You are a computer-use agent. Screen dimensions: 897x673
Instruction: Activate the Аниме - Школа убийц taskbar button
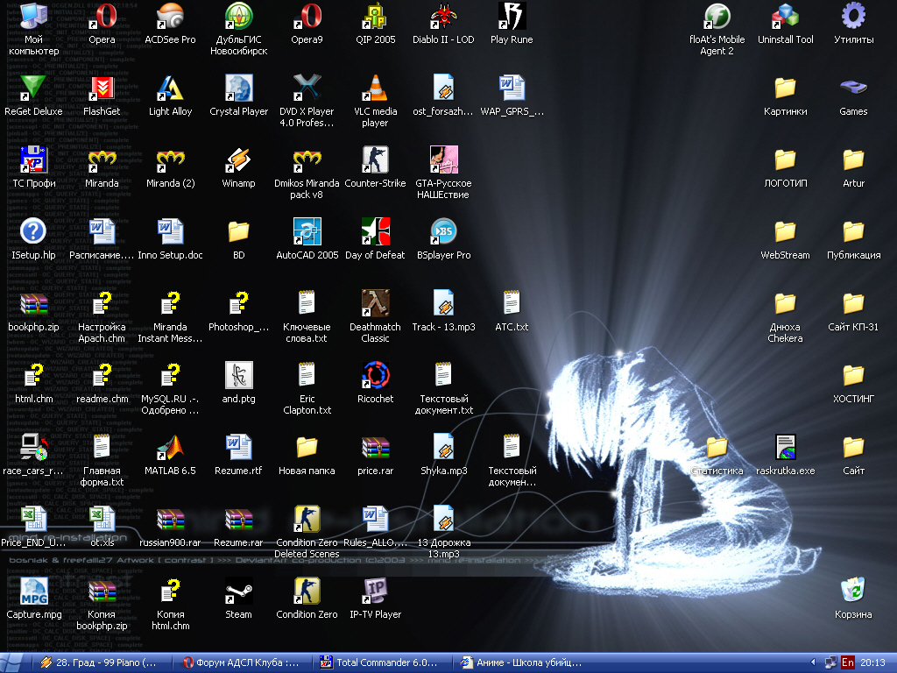(523, 662)
